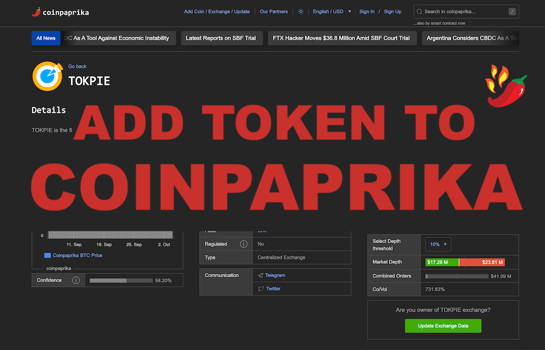Viewport: 545px width, 350px height.
Task: Open FTX Hacker Moves $36.8 Million news
Action: point(341,38)
